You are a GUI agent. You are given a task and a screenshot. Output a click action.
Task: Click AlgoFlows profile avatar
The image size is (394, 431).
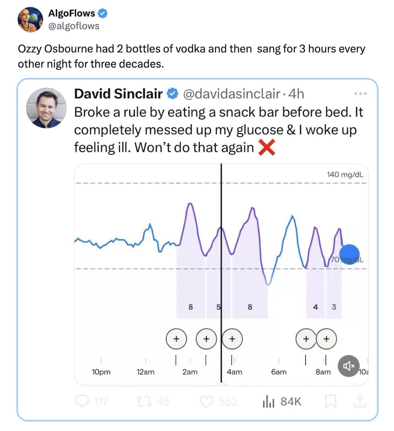(x=30, y=19)
